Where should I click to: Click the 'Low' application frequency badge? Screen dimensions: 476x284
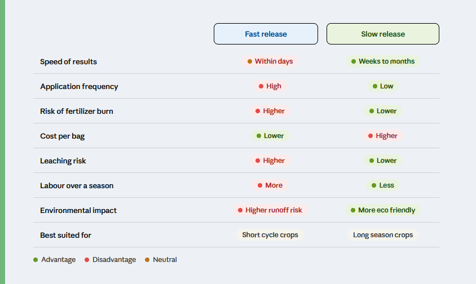(x=382, y=86)
